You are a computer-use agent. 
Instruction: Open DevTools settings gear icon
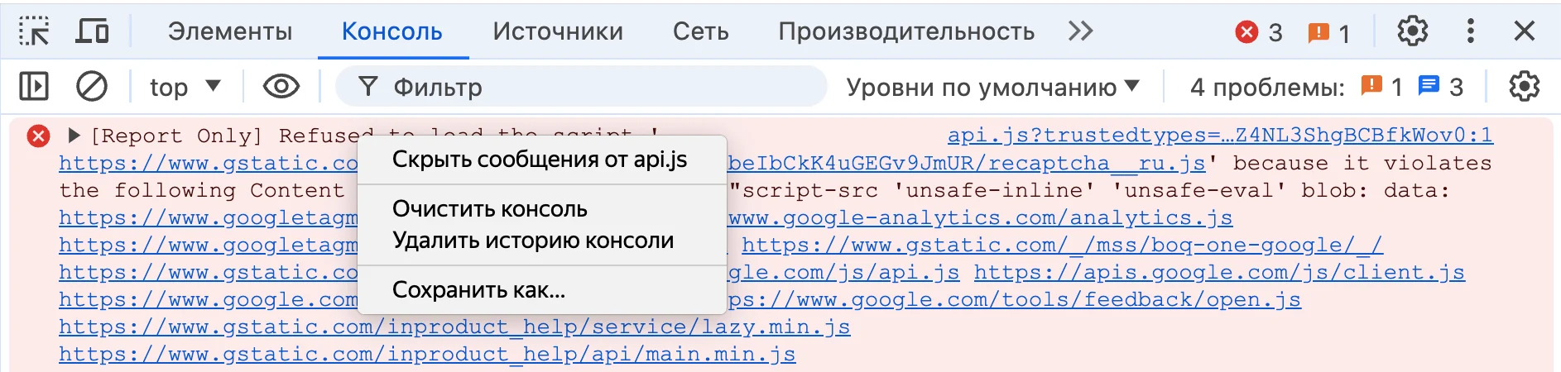tap(1412, 31)
